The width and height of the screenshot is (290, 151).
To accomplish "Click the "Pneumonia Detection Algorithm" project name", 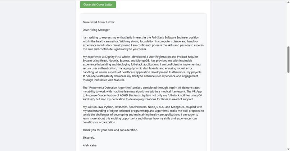I will [x=110, y=88].
